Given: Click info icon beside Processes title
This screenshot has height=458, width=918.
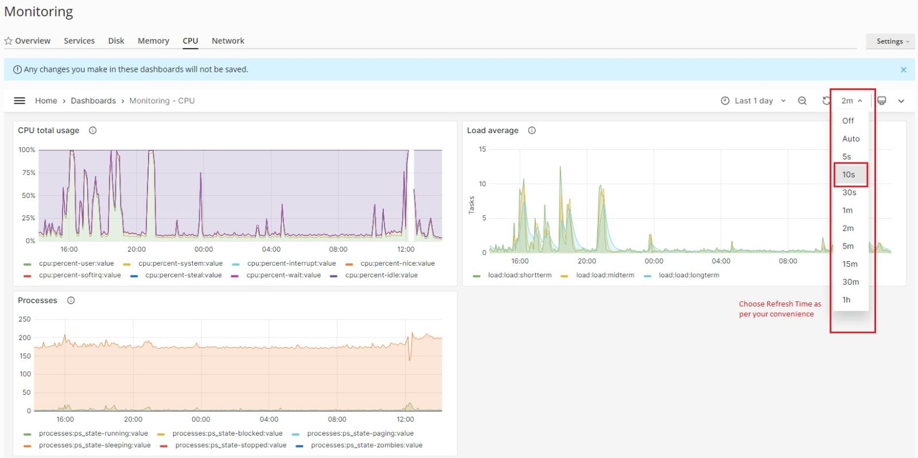Looking at the screenshot, I should [x=71, y=301].
